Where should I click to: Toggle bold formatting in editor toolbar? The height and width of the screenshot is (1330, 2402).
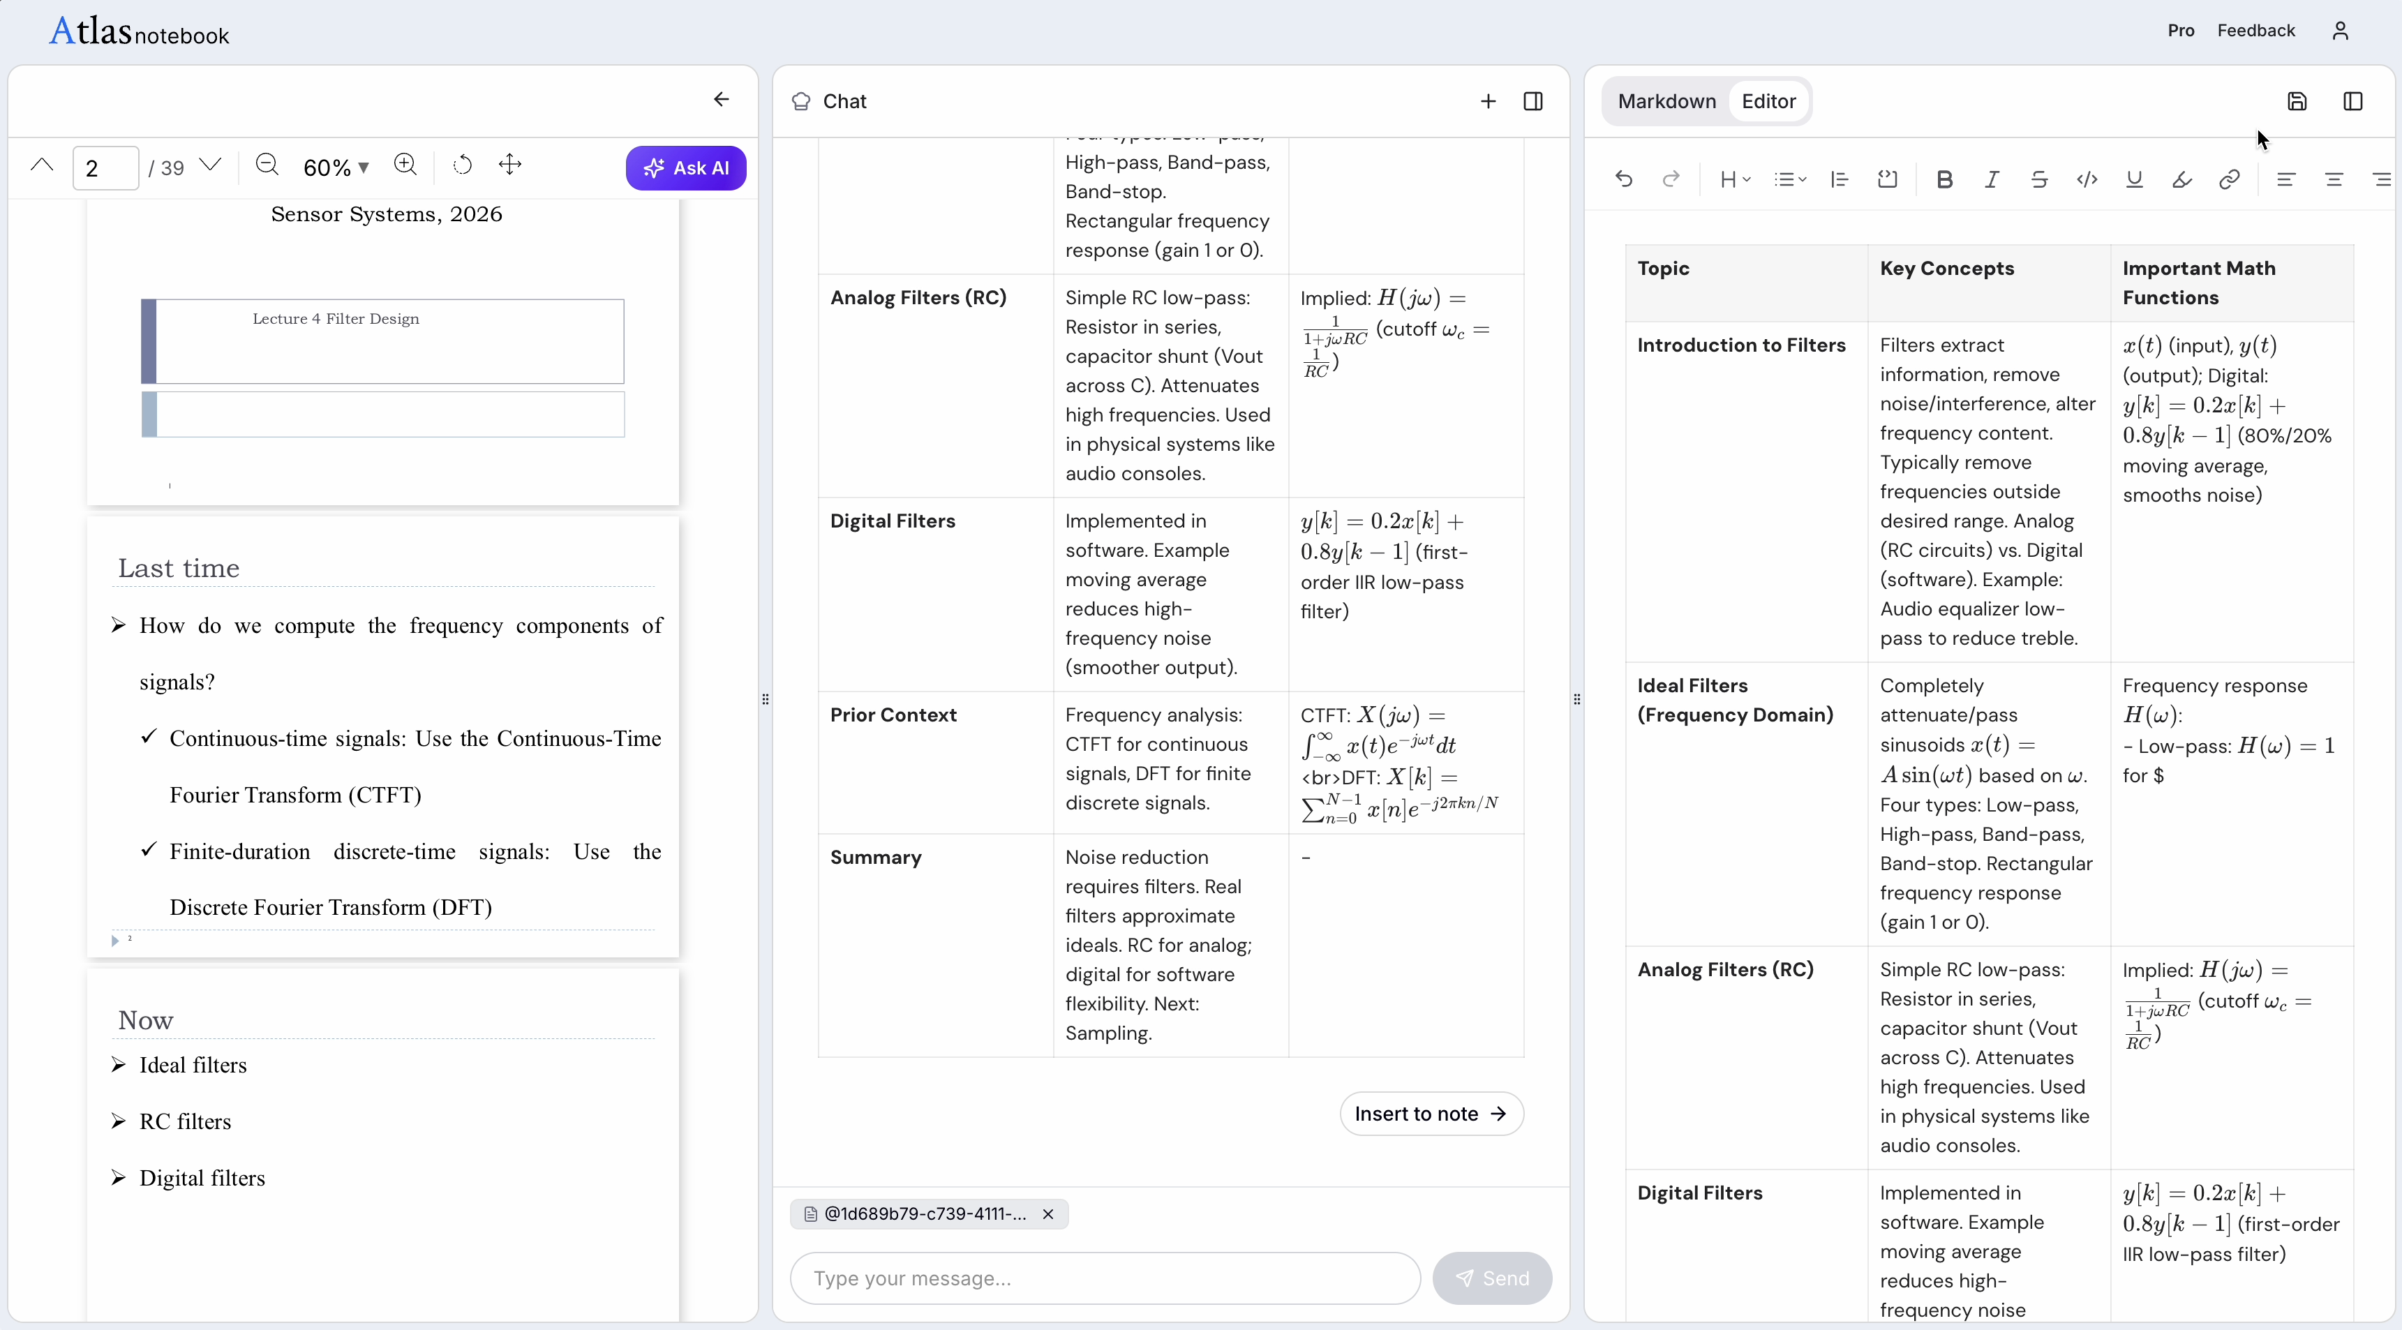[1944, 180]
